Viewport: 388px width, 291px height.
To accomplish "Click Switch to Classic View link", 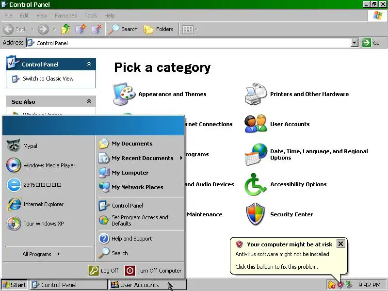I will [48, 79].
